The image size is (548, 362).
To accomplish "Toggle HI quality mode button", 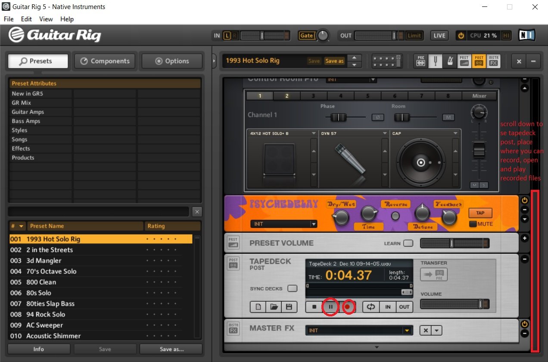I will [x=506, y=35].
